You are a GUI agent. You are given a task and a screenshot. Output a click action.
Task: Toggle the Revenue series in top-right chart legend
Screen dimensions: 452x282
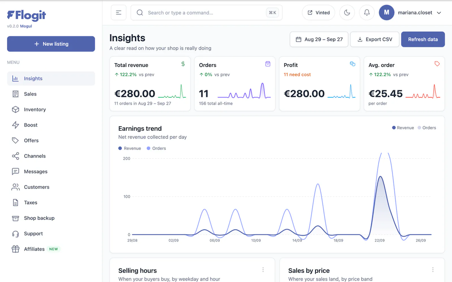(x=403, y=128)
